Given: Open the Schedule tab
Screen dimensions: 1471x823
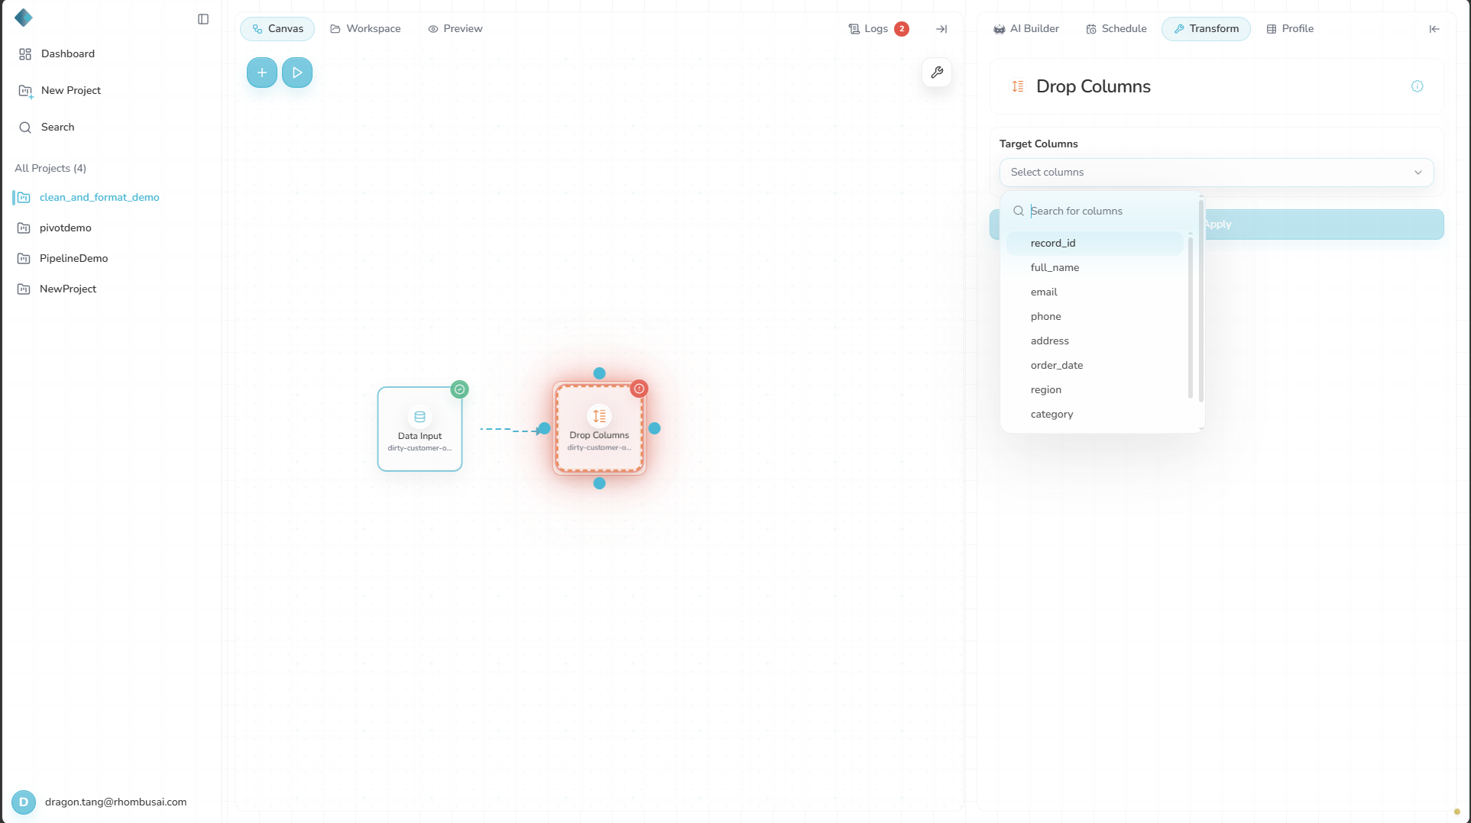Looking at the screenshot, I should [1116, 29].
